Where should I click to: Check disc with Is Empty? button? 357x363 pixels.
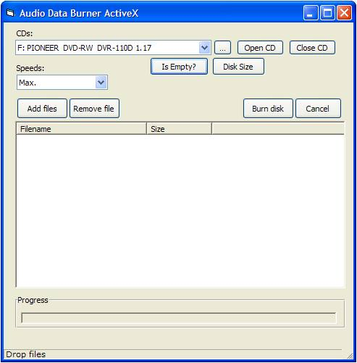pyautogui.click(x=179, y=67)
